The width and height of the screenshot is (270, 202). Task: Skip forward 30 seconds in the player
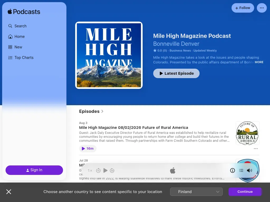tap(112, 170)
